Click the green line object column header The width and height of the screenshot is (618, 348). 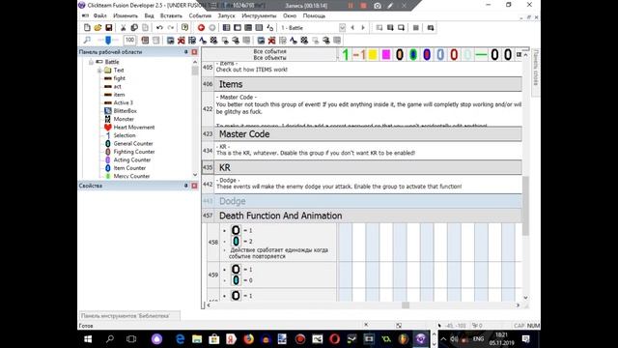(481, 54)
